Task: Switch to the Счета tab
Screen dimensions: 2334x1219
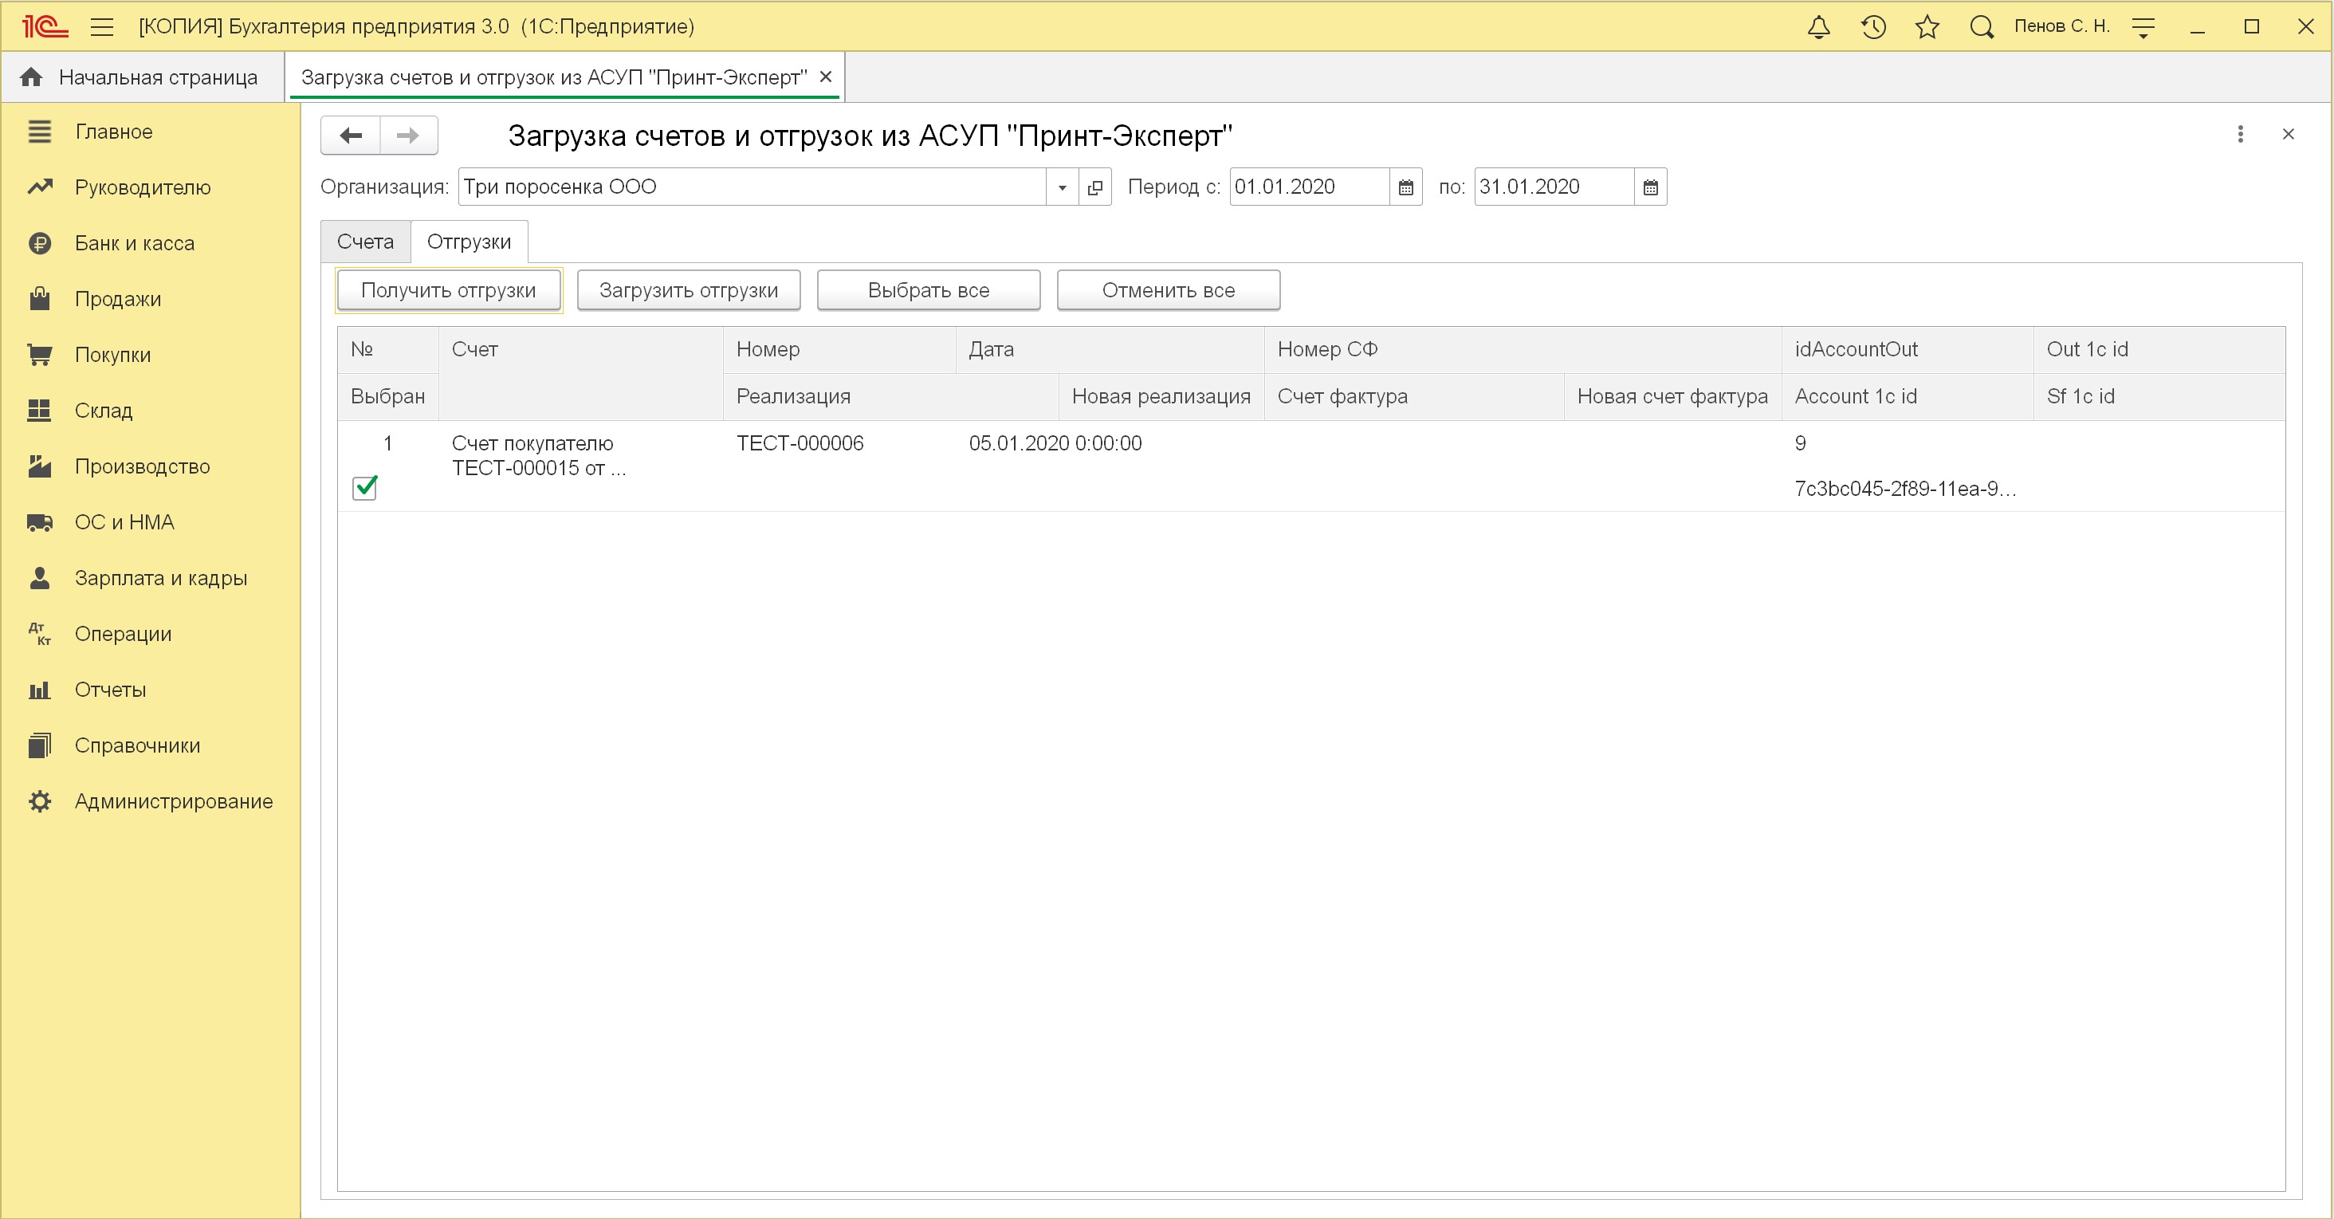Action: click(x=365, y=242)
